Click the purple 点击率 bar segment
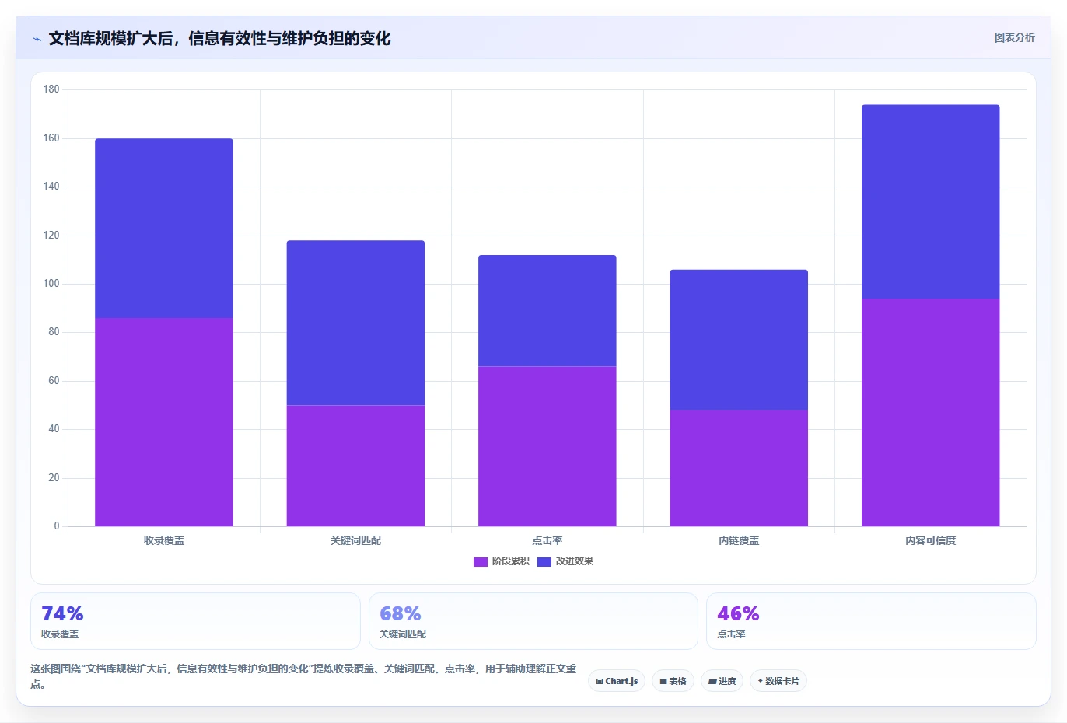The width and height of the screenshot is (1067, 723). point(547,446)
